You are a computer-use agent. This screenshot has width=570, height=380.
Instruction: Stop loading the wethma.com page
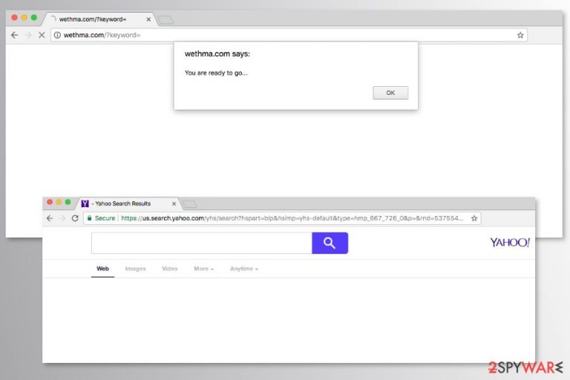click(x=42, y=35)
